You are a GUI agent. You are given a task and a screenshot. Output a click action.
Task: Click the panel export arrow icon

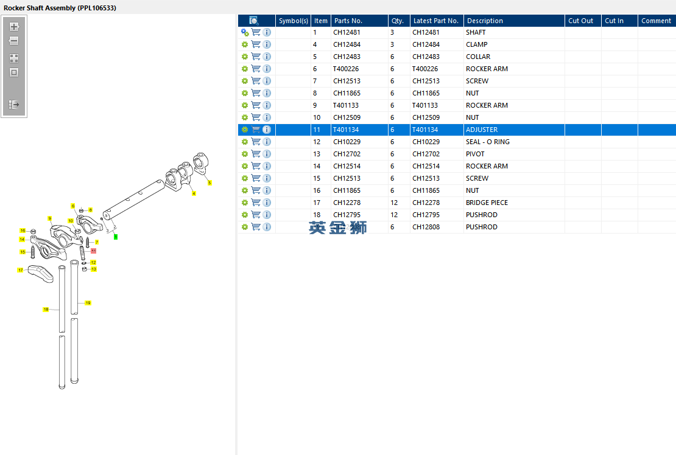(14, 104)
